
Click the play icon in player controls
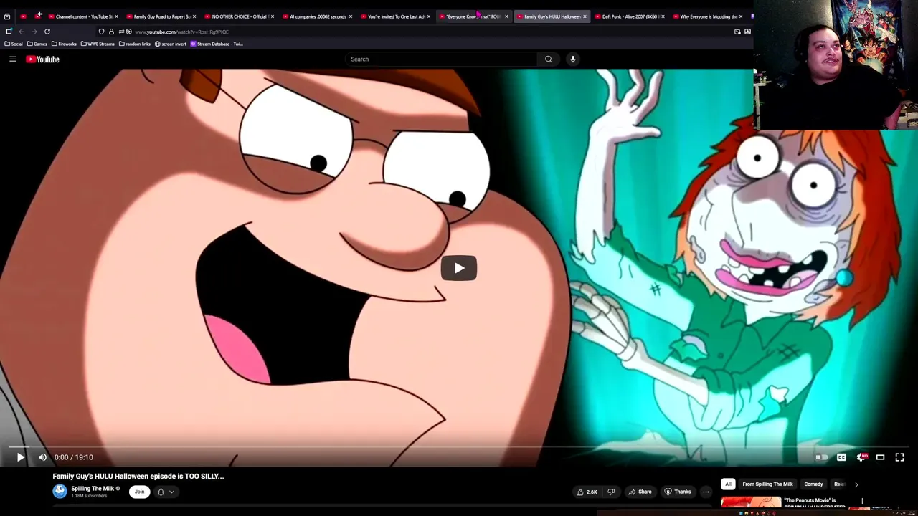pyautogui.click(x=20, y=457)
